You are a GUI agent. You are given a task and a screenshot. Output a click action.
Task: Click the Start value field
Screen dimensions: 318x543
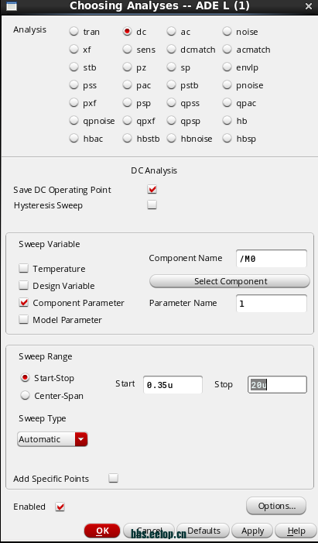[x=173, y=385]
